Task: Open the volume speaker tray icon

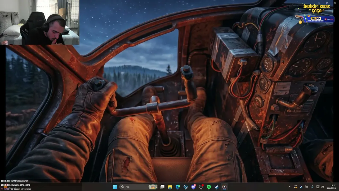Action: [x=323, y=187]
